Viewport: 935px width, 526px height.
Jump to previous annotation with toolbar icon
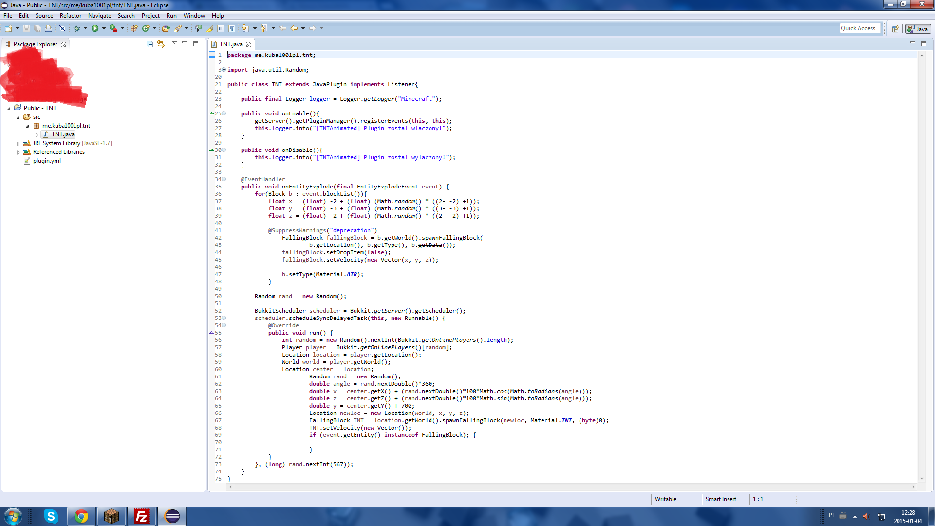pos(263,28)
